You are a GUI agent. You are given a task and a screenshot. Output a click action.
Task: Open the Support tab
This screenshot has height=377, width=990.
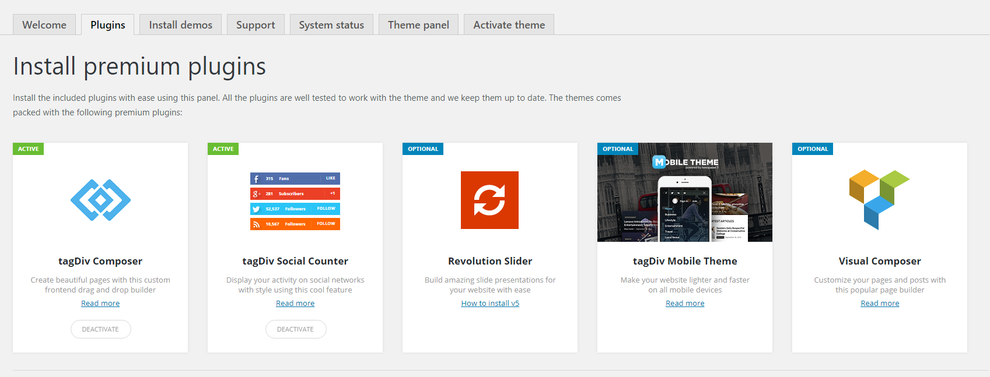click(x=256, y=24)
